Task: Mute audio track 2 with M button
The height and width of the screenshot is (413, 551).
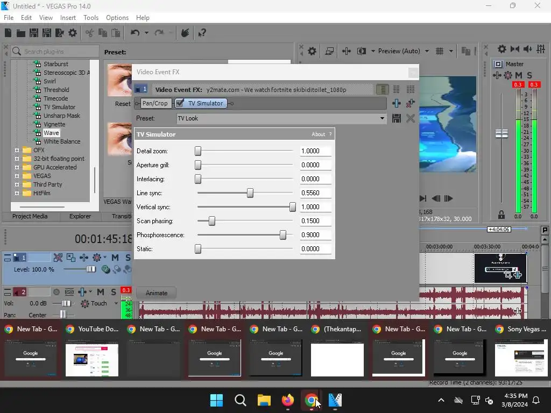Action: (x=101, y=292)
